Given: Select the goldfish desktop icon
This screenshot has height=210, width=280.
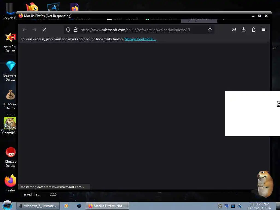Looking at the screenshot, I should 32,7.
